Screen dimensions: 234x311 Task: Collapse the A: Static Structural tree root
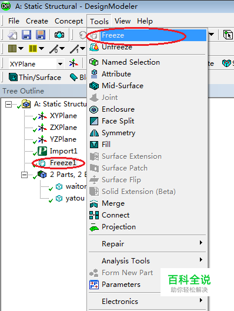[x=8, y=104]
